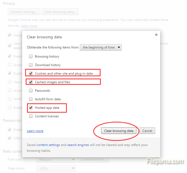
Task: Open the dialog's Learn more link
Action: (35, 131)
